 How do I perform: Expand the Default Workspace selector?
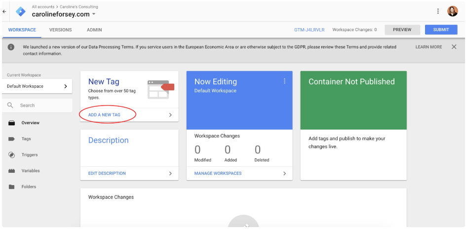37,86
